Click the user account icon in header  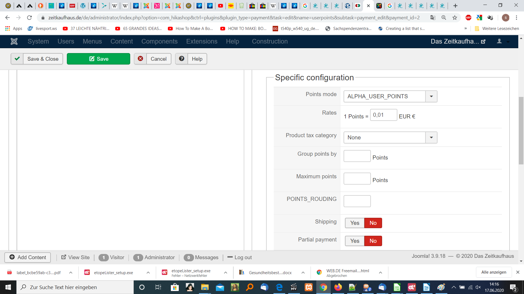click(499, 41)
